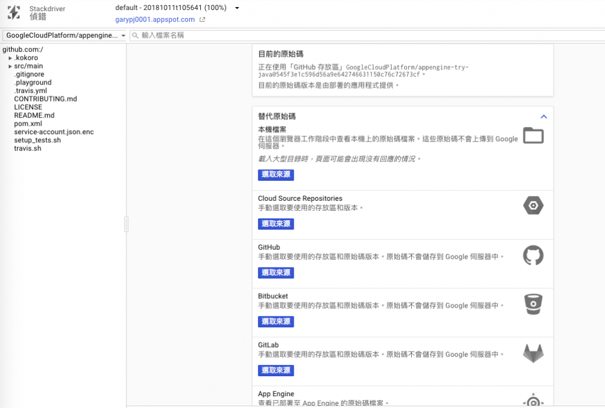Click the external link icon beside garypj0001.appspot.com
The width and height of the screenshot is (605, 408).
tap(202, 19)
